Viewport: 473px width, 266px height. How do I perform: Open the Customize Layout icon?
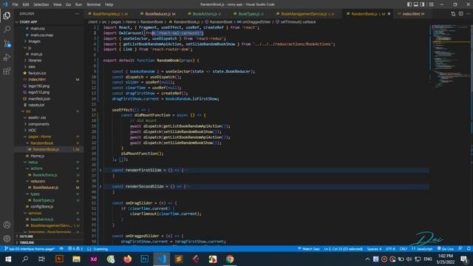pos(432,4)
